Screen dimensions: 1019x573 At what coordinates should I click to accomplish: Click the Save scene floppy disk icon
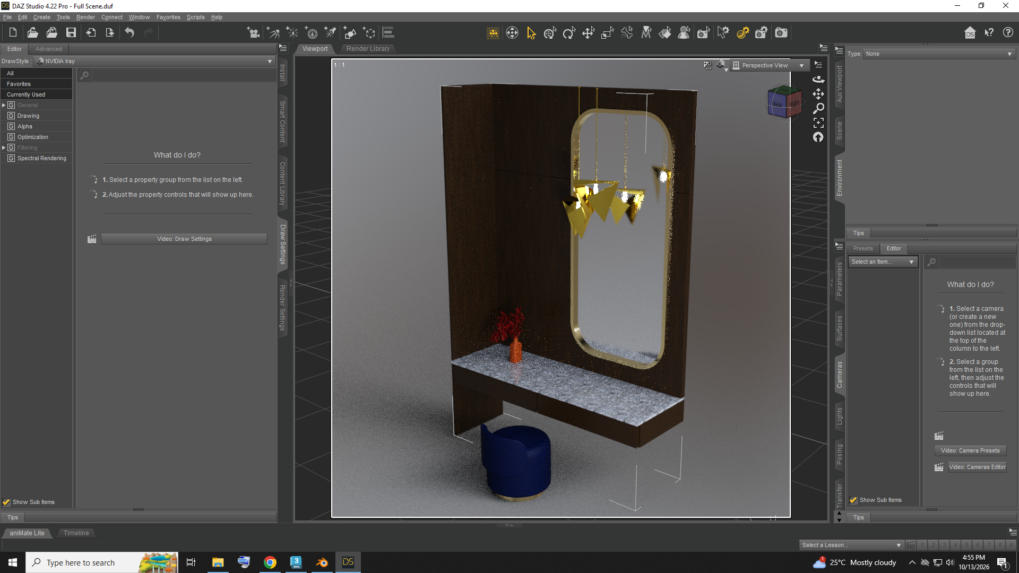(x=71, y=33)
